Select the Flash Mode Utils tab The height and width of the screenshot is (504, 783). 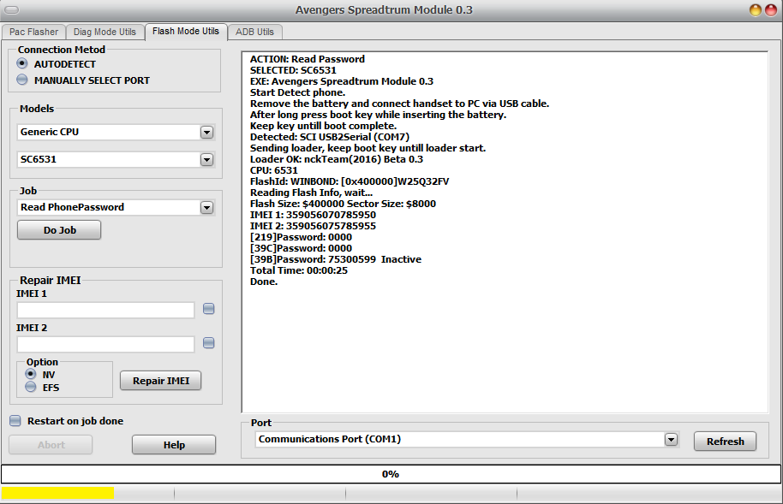coord(186,32)
